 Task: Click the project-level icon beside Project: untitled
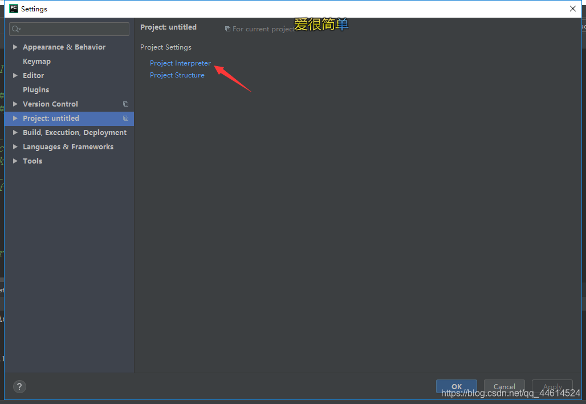tap(125, 118)
